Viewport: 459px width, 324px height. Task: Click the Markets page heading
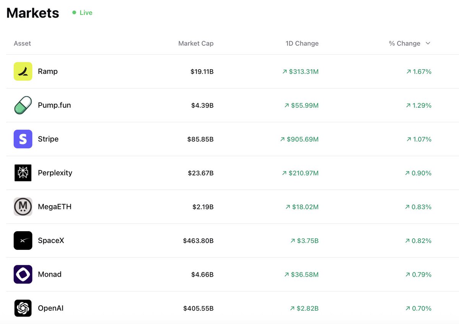click(x=33, y=13)
